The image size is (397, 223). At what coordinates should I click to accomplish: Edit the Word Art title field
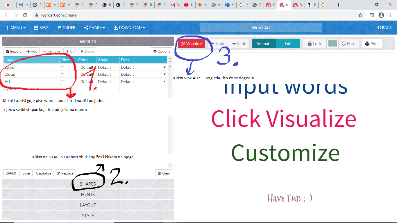pyautogui.click(x=261, y=28)
